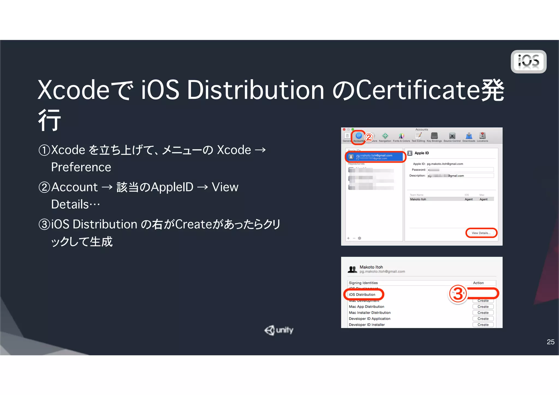Open Navigation preferences

click(x=385, y=137)
